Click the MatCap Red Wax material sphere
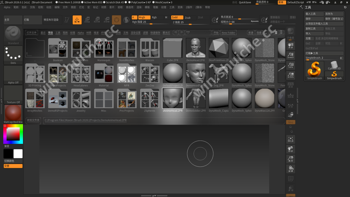 (x=13, y=113)
